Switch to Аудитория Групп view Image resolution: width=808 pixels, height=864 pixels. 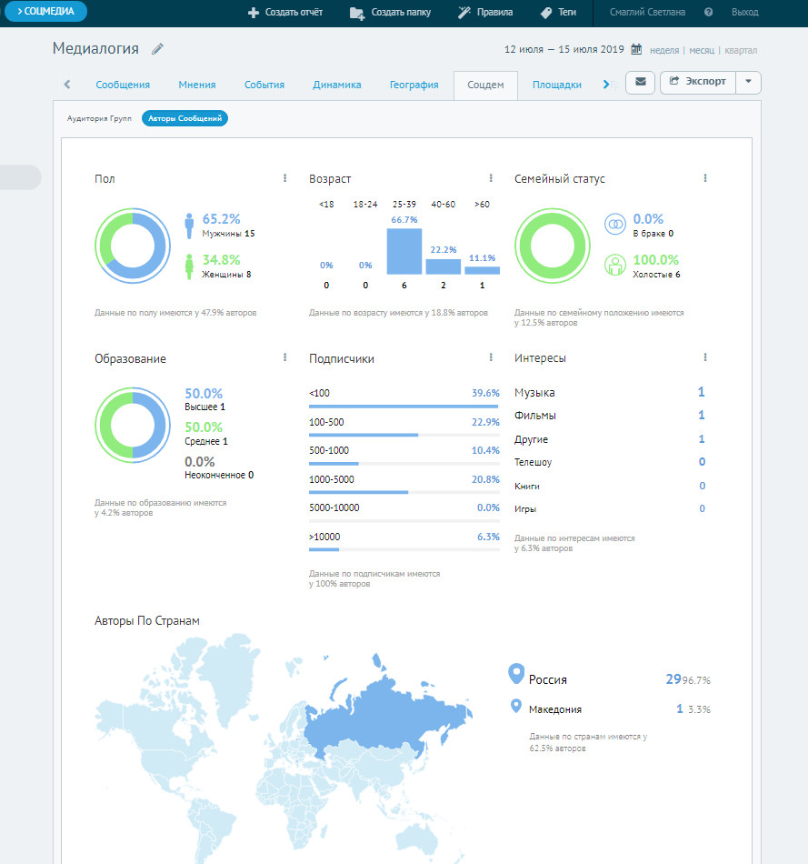[99, 119]
